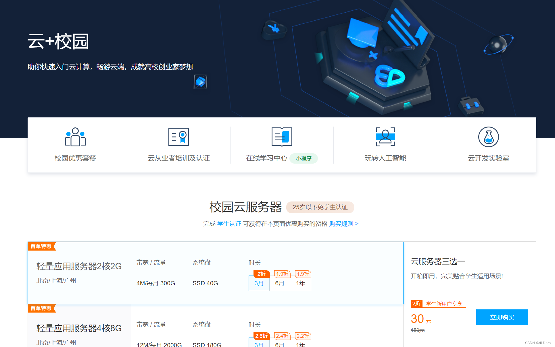The image size is (555, 347).
Task: Click 12M/每月 2000G bandwidth value
Action: (159, 344)
